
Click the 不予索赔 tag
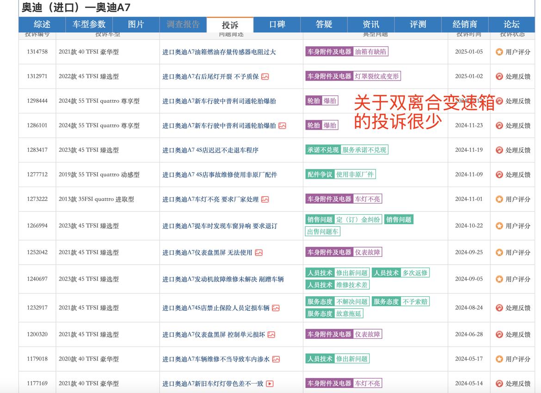point(415,301)
